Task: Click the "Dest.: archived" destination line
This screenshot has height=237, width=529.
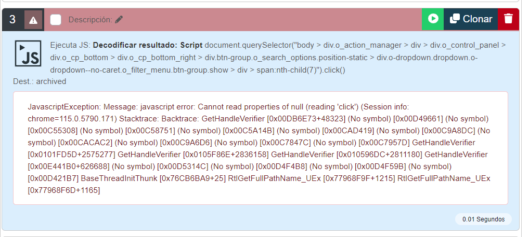Action: point(40,81)
